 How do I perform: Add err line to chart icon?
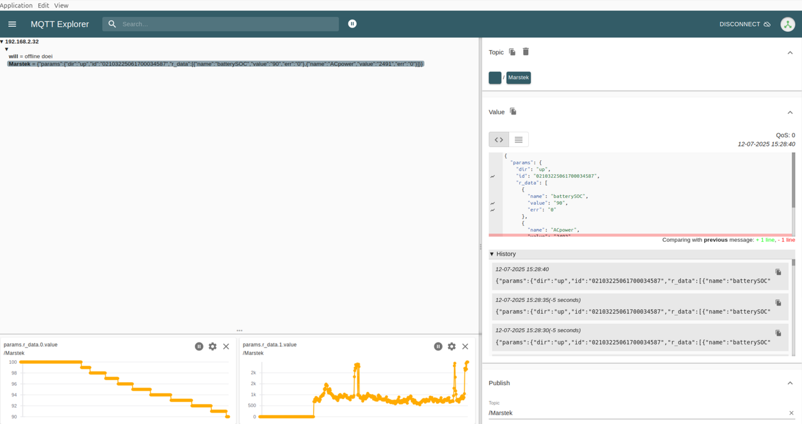pyautogui.click(x=492, y=210)
